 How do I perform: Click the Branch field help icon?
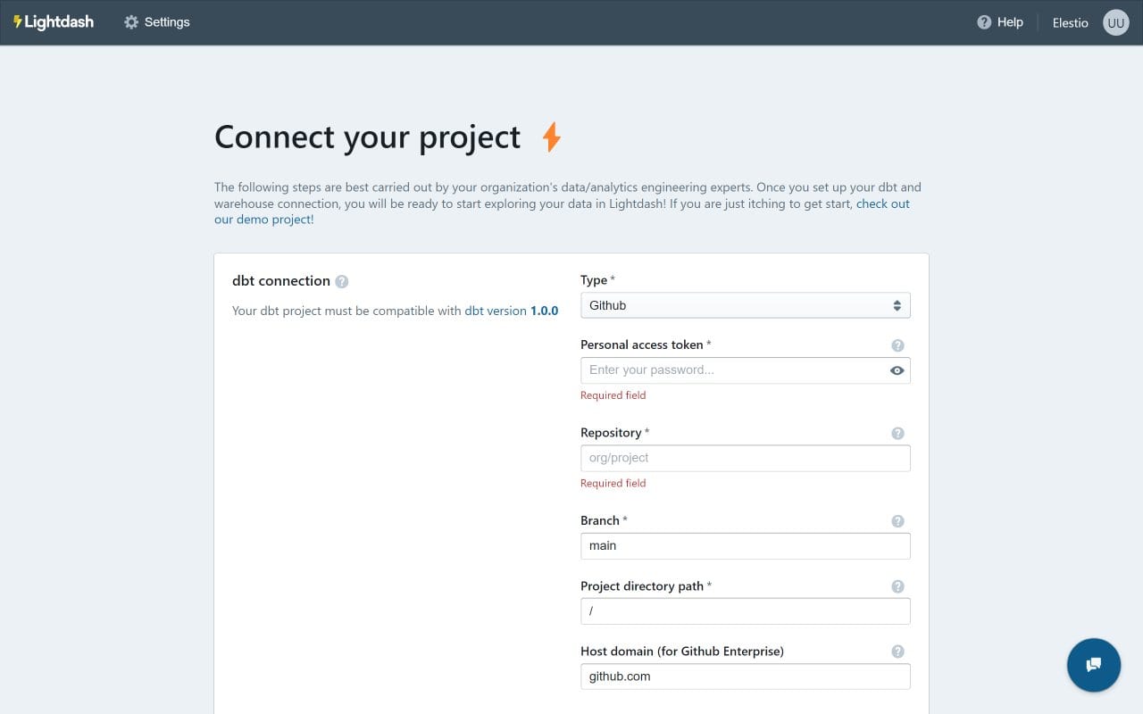click(x=897, y=520)
